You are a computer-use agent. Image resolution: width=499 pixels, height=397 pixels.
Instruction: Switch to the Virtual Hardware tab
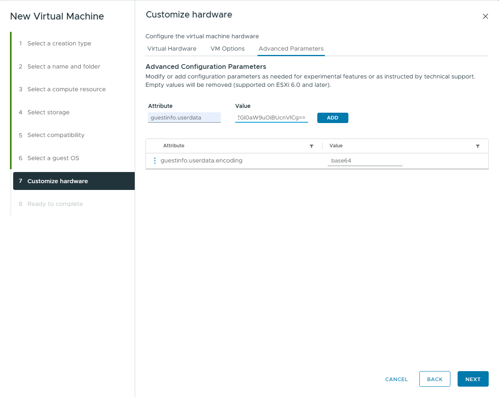point(172,49)
